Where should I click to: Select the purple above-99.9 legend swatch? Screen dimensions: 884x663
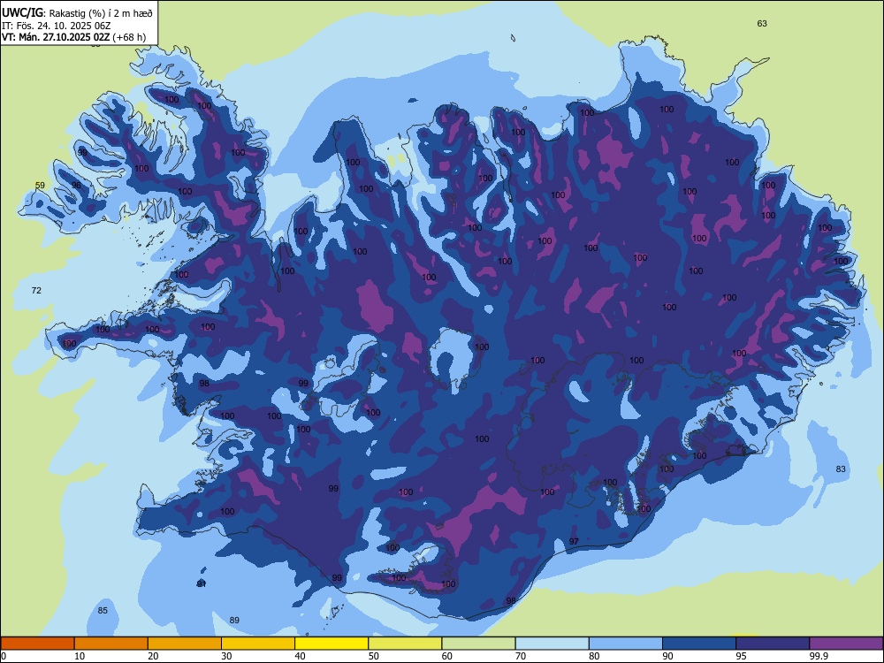click(x=846, y=644)
